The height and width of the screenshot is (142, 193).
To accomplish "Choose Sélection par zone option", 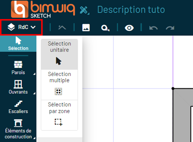I will tap(59, 115).
